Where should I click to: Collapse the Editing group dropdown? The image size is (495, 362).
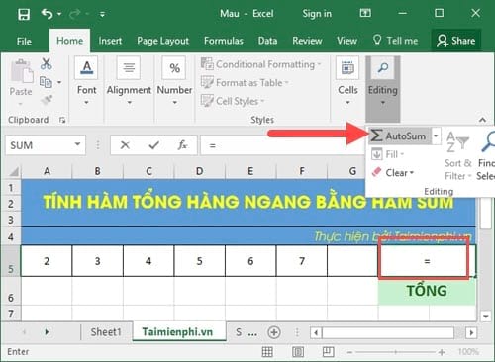[x=383, y=88]
